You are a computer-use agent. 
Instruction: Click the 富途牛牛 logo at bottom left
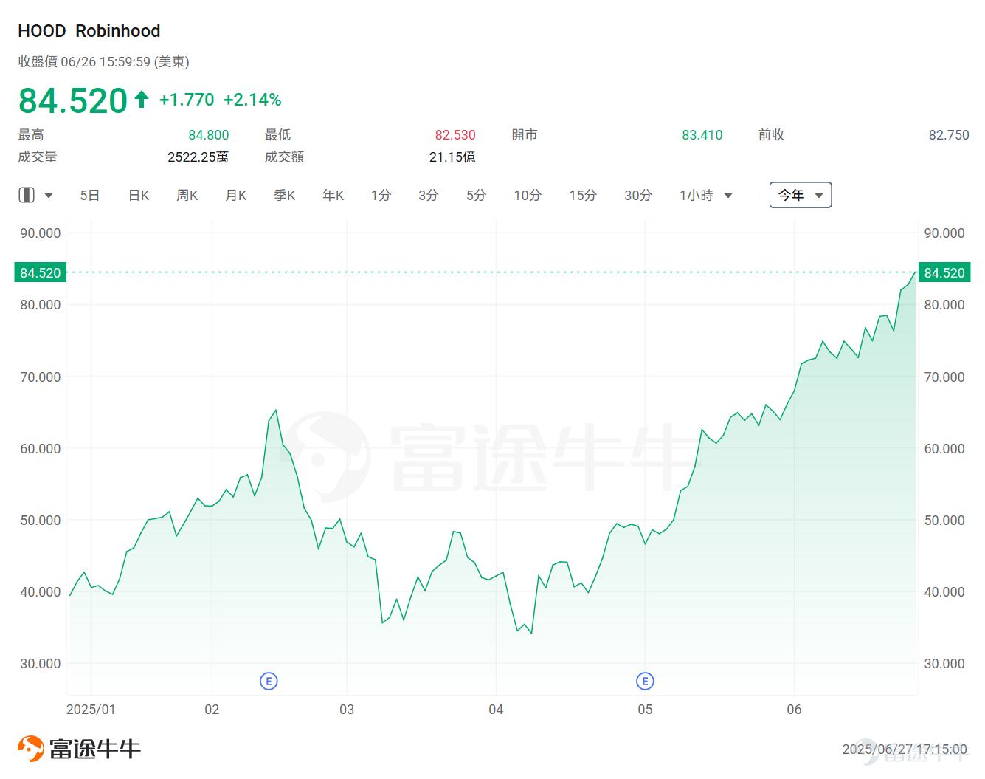tap(79, 749)
